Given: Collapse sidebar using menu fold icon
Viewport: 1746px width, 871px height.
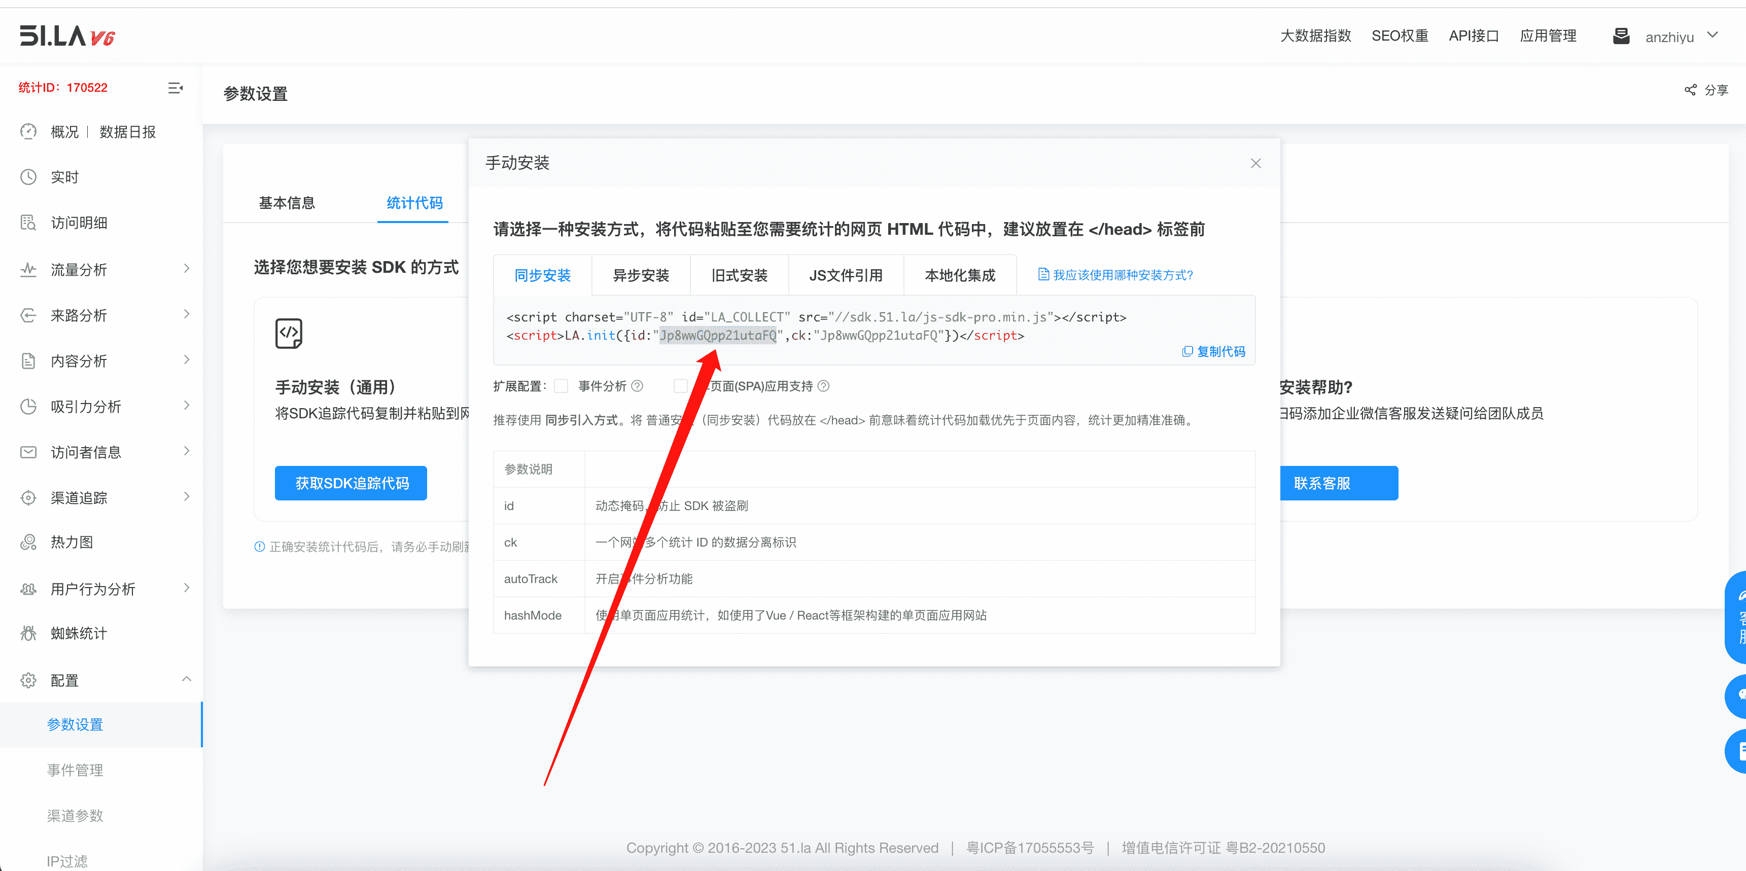Looking at the screenshot, I should tap(176, 88).
